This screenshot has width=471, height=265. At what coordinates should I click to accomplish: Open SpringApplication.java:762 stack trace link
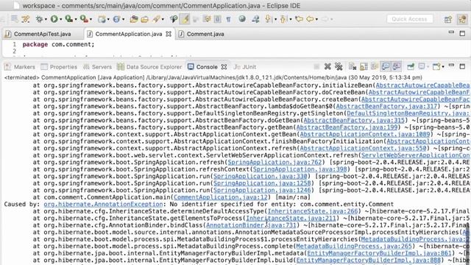coord(275,162)
